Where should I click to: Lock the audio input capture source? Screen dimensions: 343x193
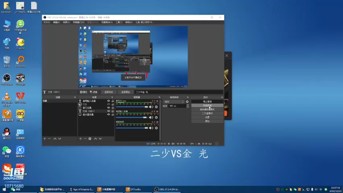click(113, 101)
